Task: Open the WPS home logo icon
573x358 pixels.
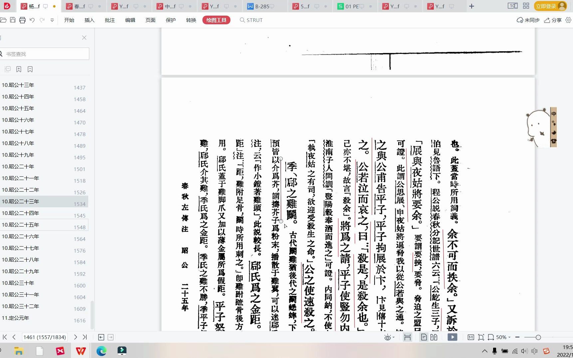Action: point(7,6)
